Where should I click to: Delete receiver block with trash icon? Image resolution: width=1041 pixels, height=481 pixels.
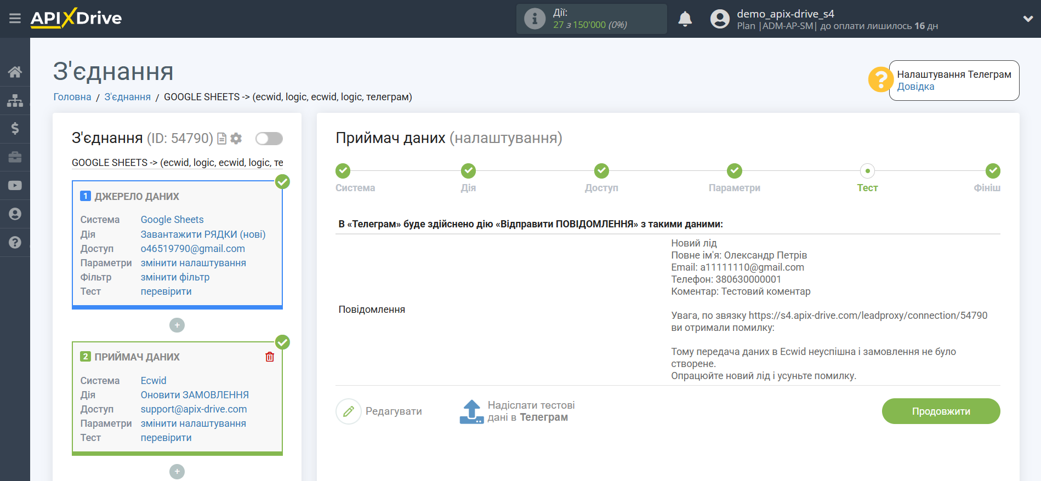270,357
